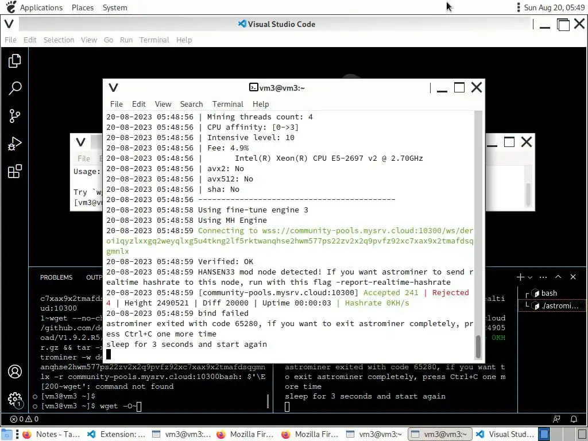Viewport: 588px width, 441px height.
Task: Open the VS Code Run menu
Action: 126,40
